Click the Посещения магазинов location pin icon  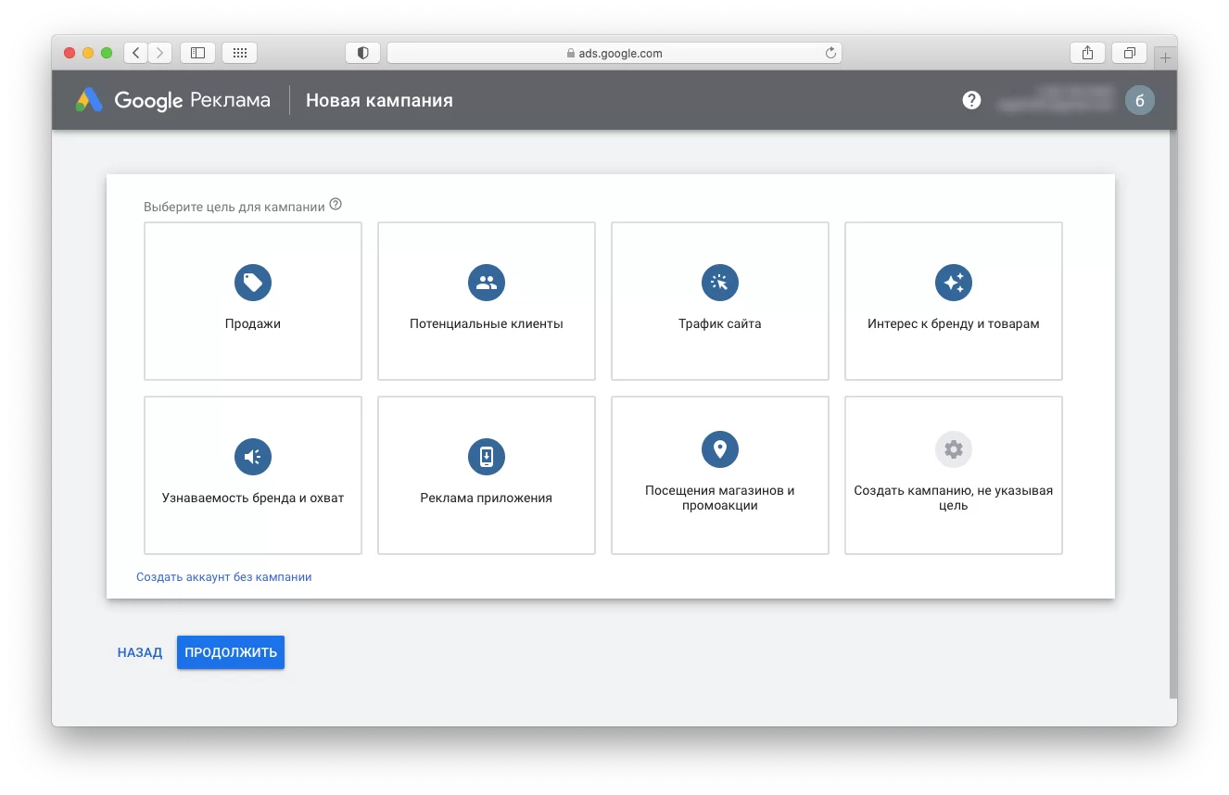tap(720, 448)
